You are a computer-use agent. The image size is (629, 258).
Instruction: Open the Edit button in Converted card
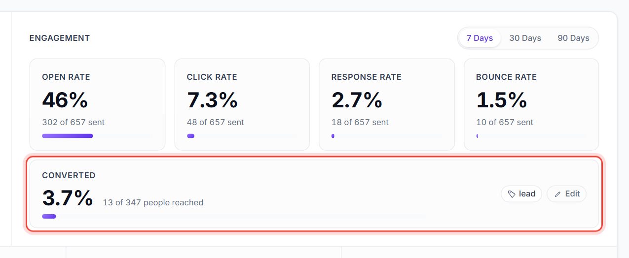pyautogui.click(x=566, y=194)
